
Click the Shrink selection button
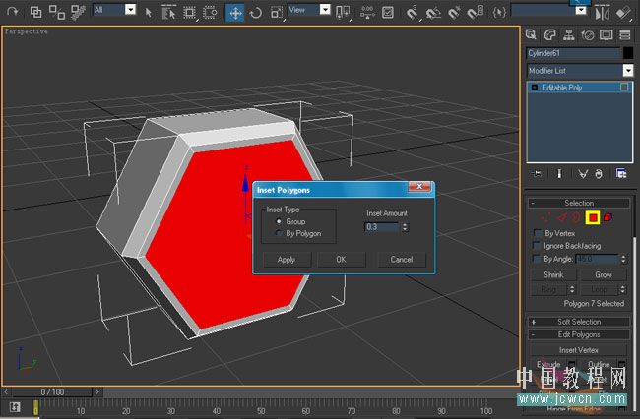553,275
